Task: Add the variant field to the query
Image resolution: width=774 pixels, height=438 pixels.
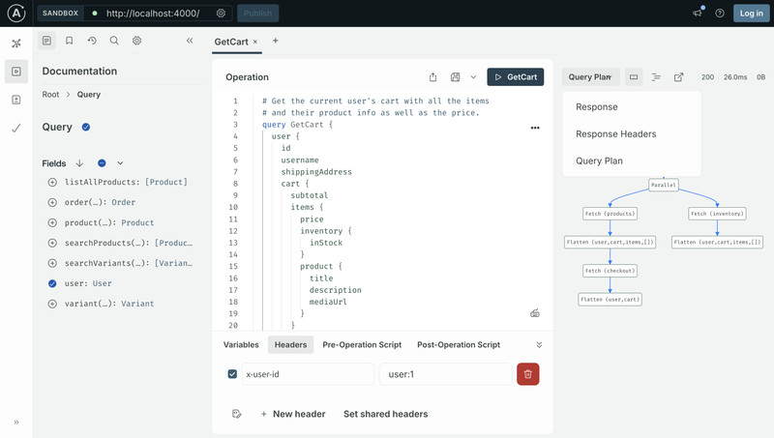Action: tap(52, 304)
